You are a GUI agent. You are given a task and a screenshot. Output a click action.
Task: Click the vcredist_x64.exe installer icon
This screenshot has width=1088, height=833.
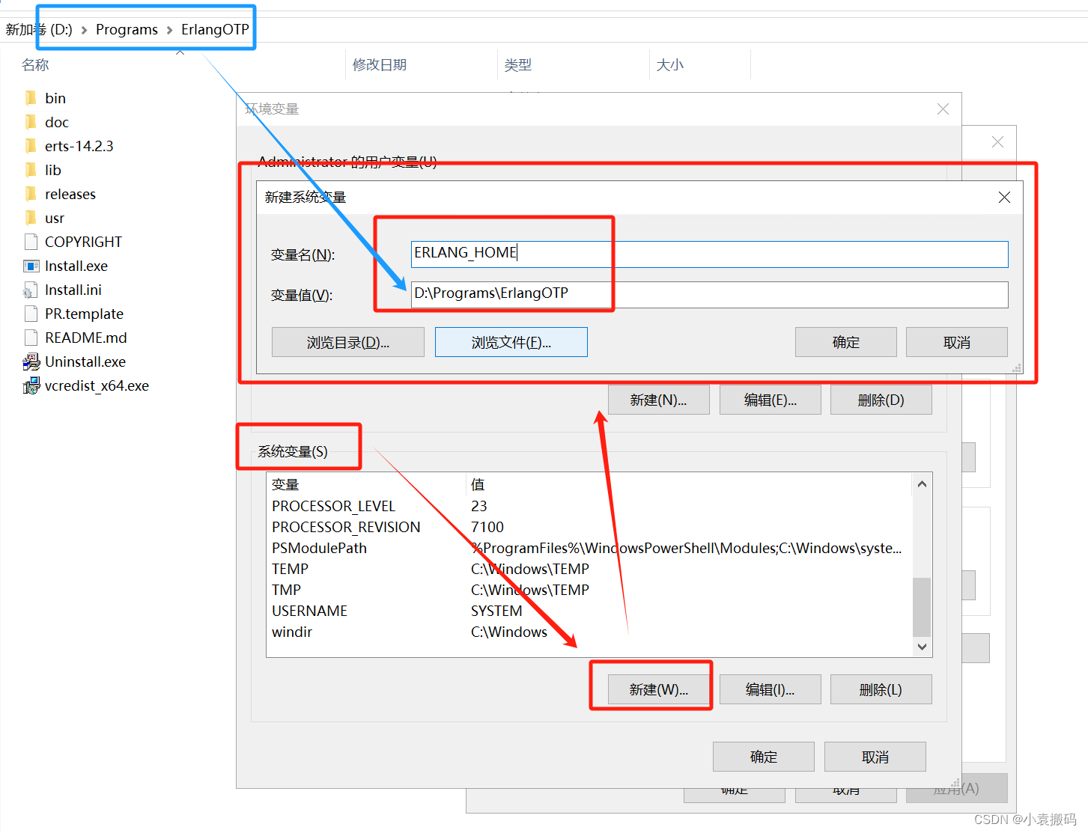(x=31, y=385)
